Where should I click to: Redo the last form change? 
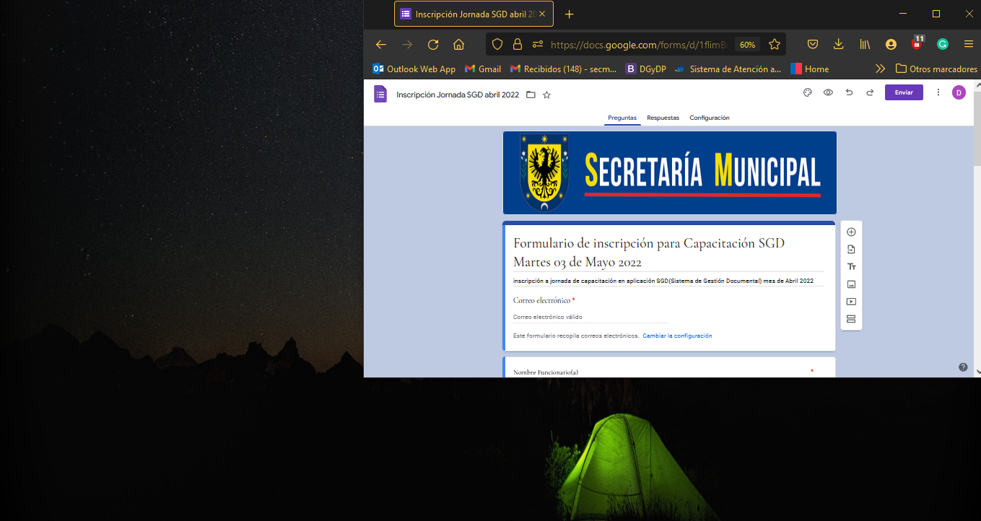coord(870,93)
